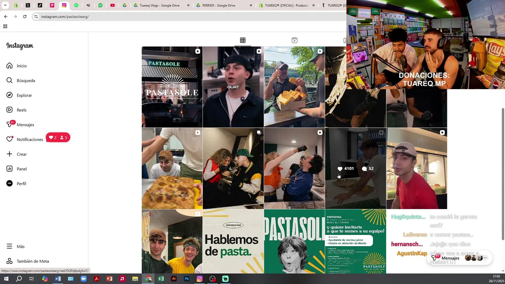Open PowerPoint from the taskbar

click(109, 279)
